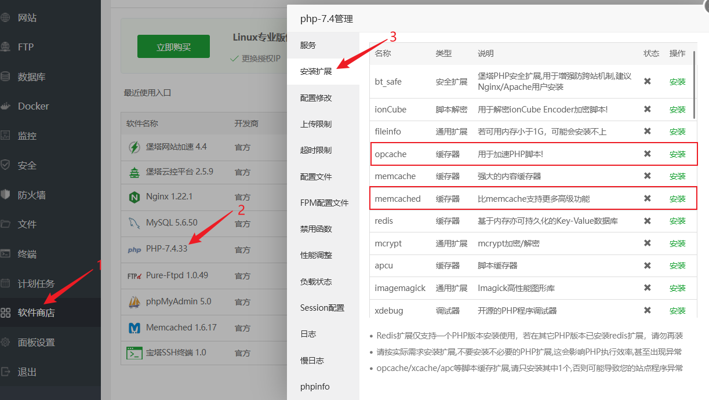The width and height of the screenshot is (709, 400).
Task: Open the 服务 tab
Action: [x=323, y=45]
